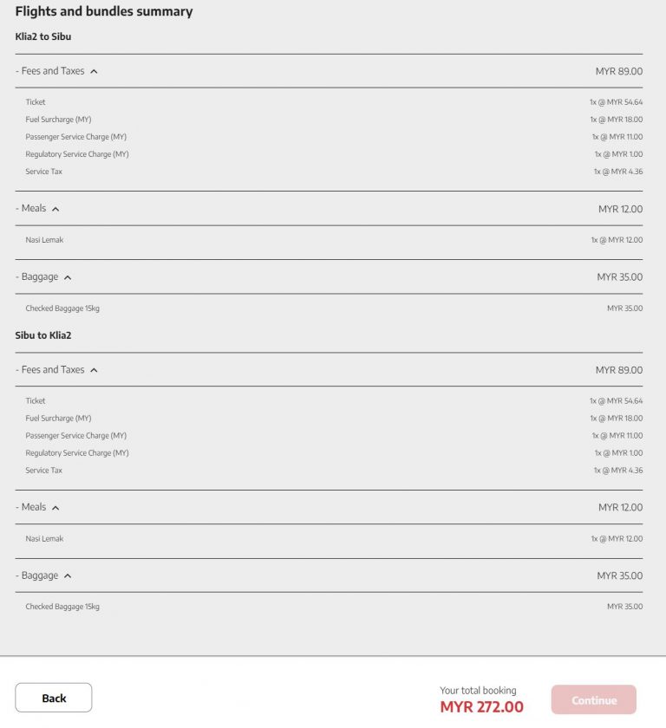This screenshot has width=666, height=728.
Task: Click the Sibu to Klia2 flight heading
Action: (42, 335)
